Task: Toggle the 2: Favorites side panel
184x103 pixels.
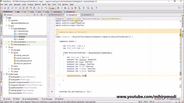Action: point(1,91)
